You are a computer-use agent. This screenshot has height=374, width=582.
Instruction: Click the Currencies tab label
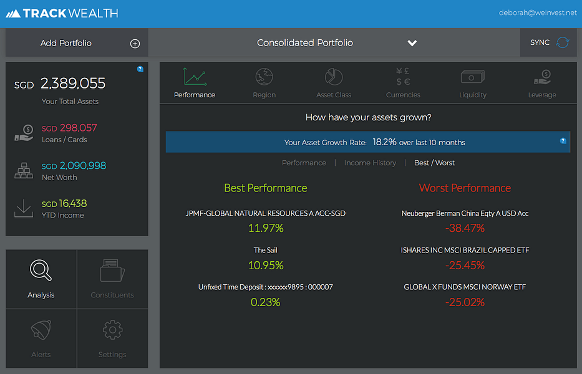click(x=403, y=95)
